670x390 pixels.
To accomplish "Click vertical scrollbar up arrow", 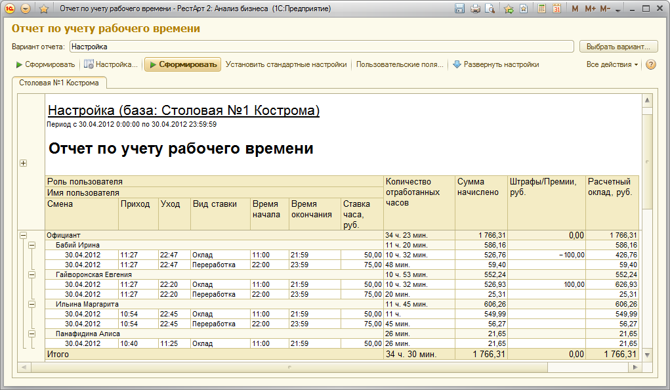I will point(647,100).
